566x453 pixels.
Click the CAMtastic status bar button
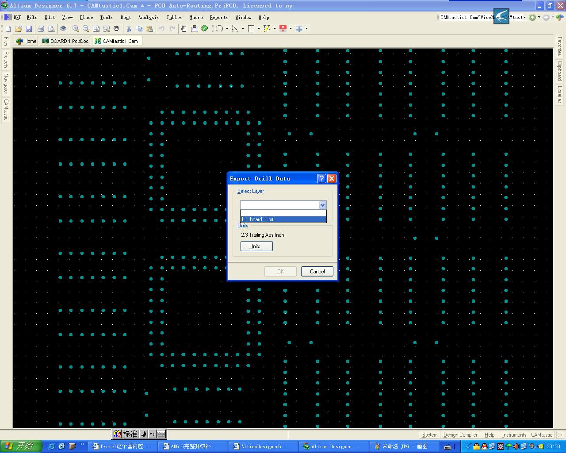542,435
